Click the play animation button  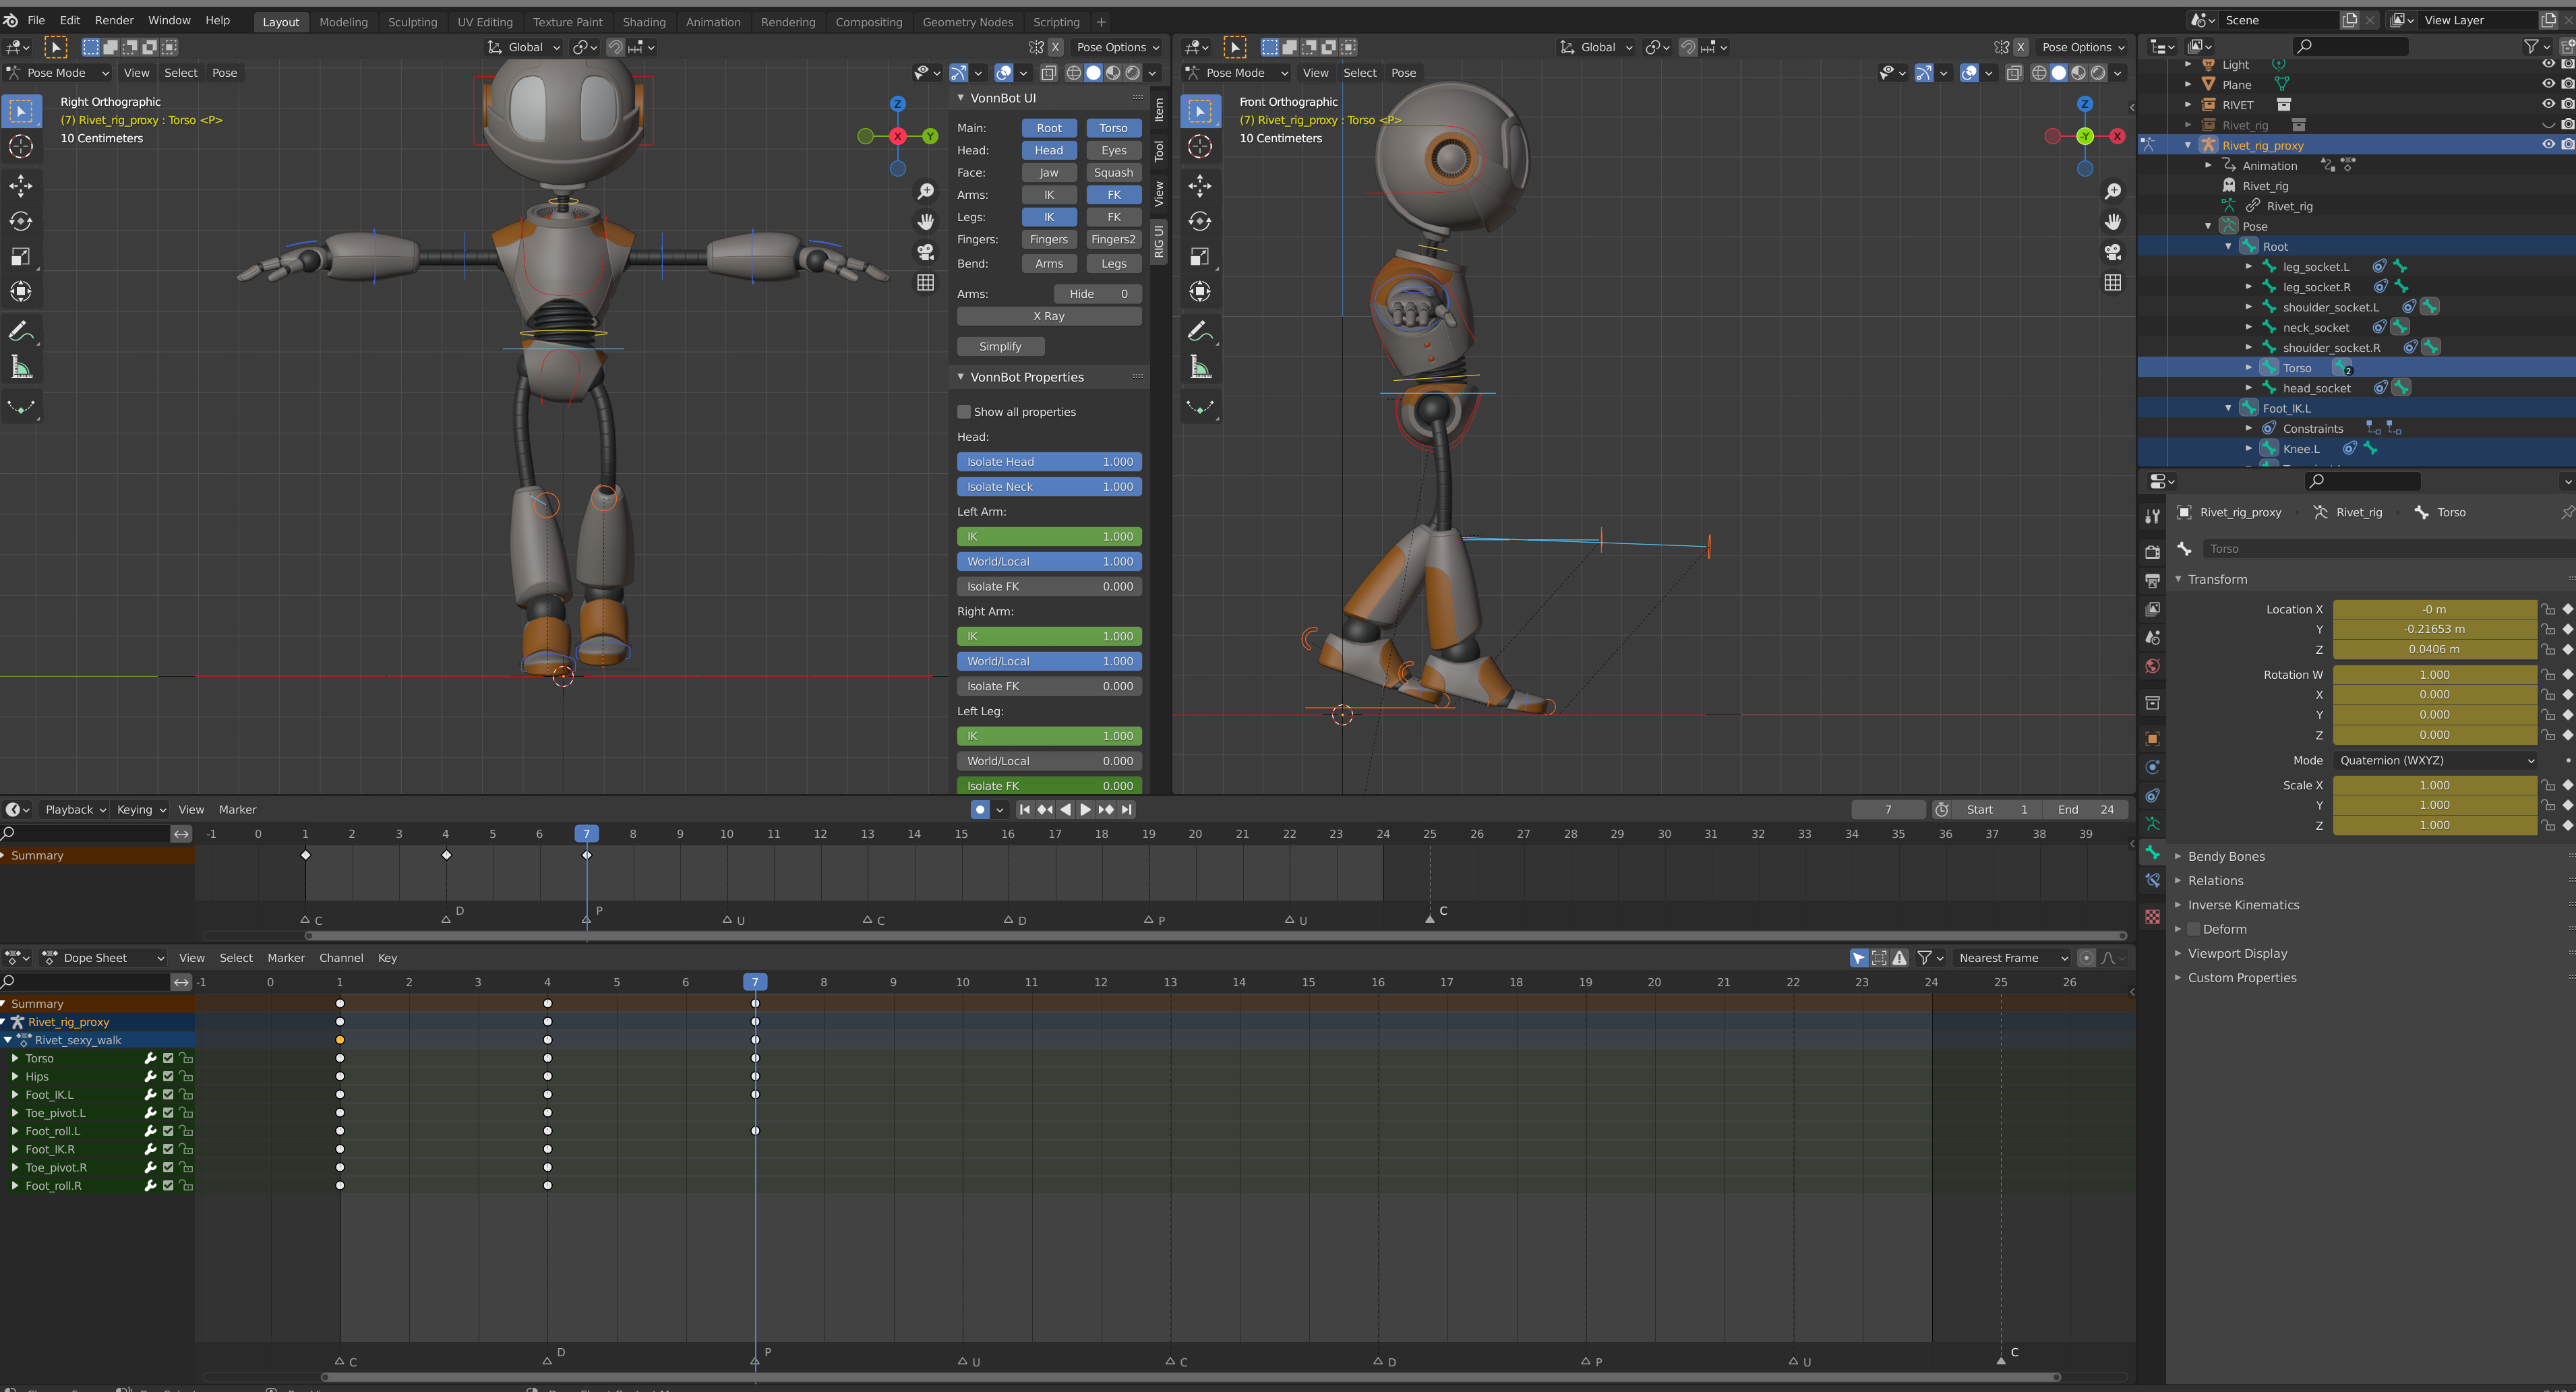(1085, 809)
